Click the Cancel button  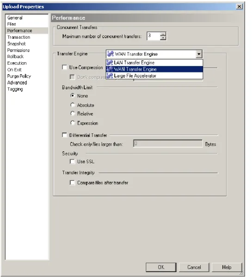(x=194, y=267)
